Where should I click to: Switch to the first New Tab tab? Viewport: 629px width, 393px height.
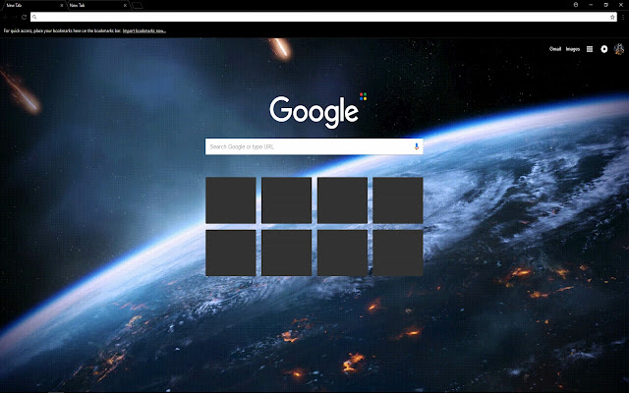32,5
